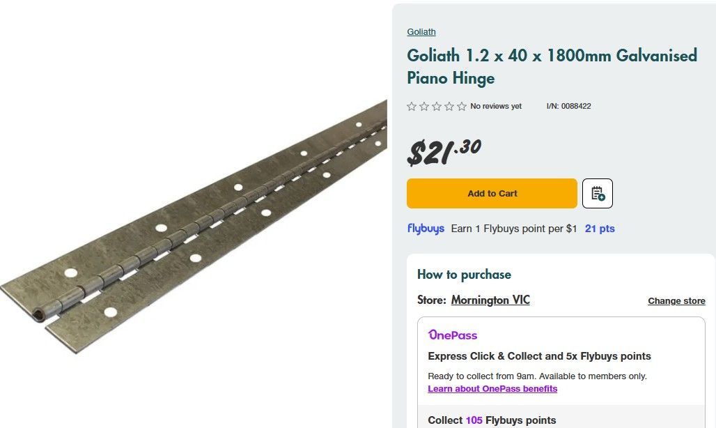Click the first rating star
The height and width of the screenshot is (428, 716).
pos(412,107)
